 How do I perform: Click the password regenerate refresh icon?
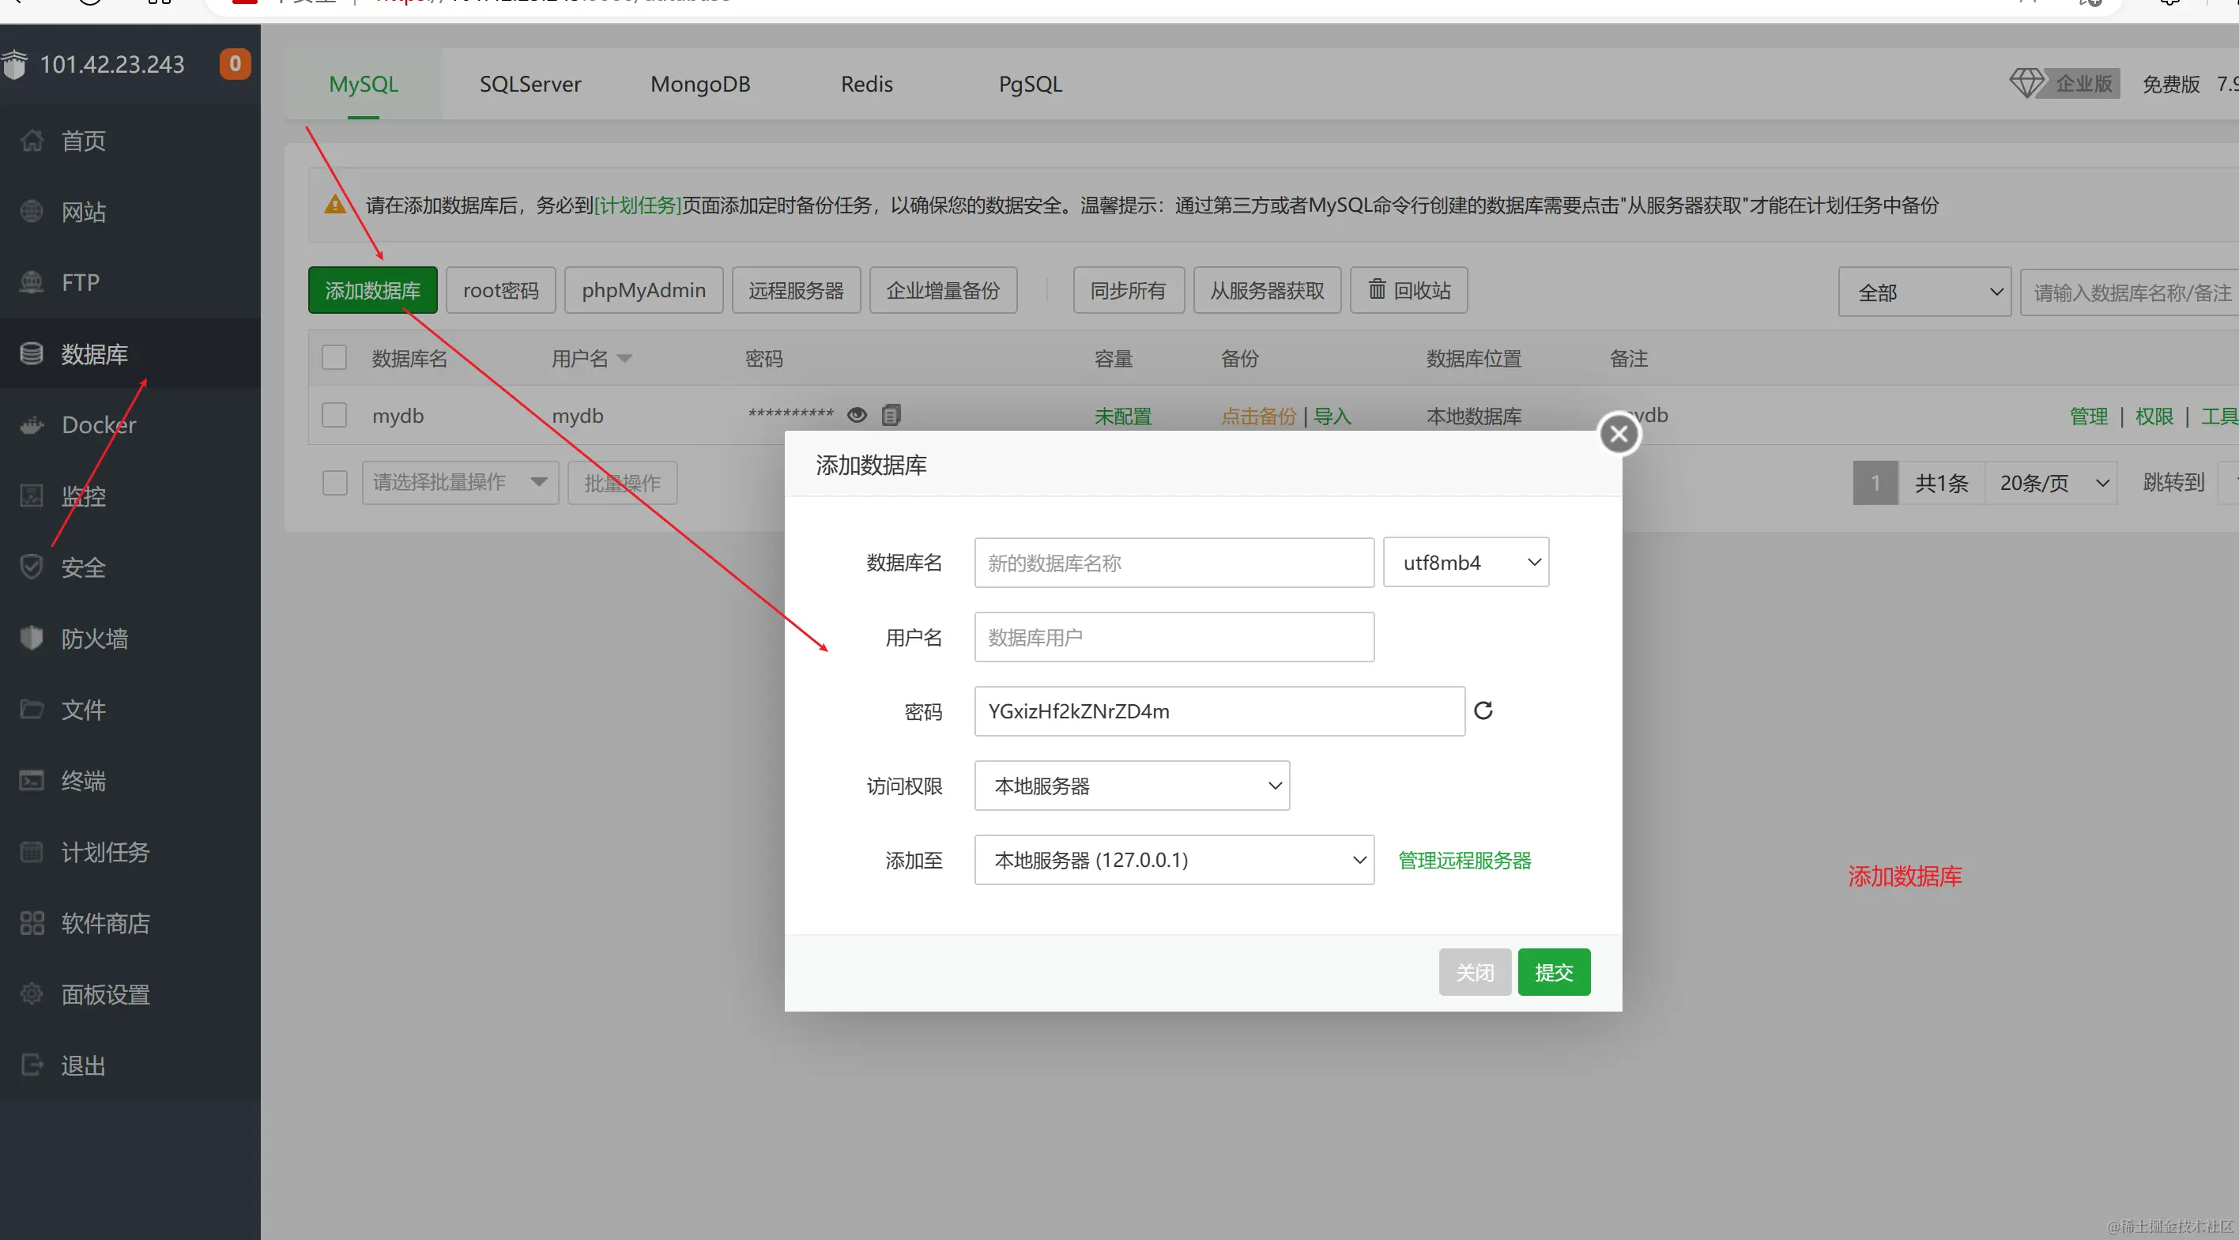click(1483, 710)
